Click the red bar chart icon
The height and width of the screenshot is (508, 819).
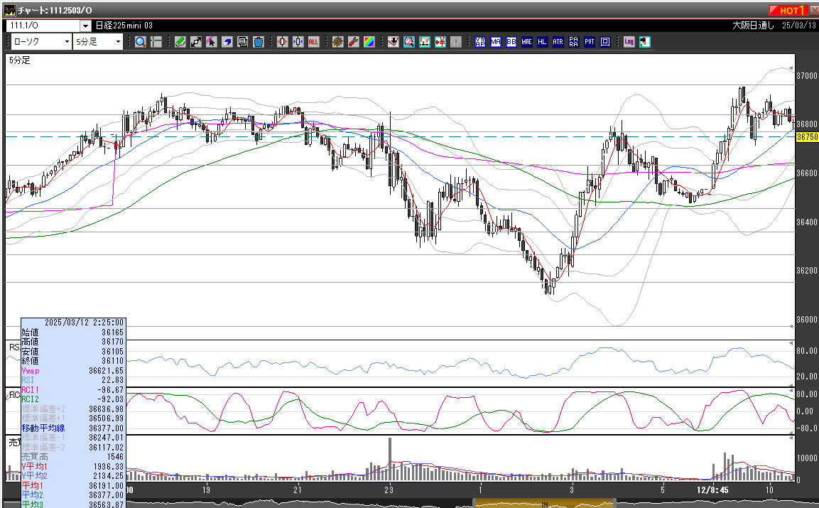point(425,42)
